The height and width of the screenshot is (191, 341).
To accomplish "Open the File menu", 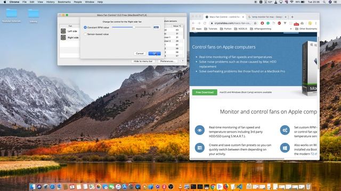I will (25, 2).
